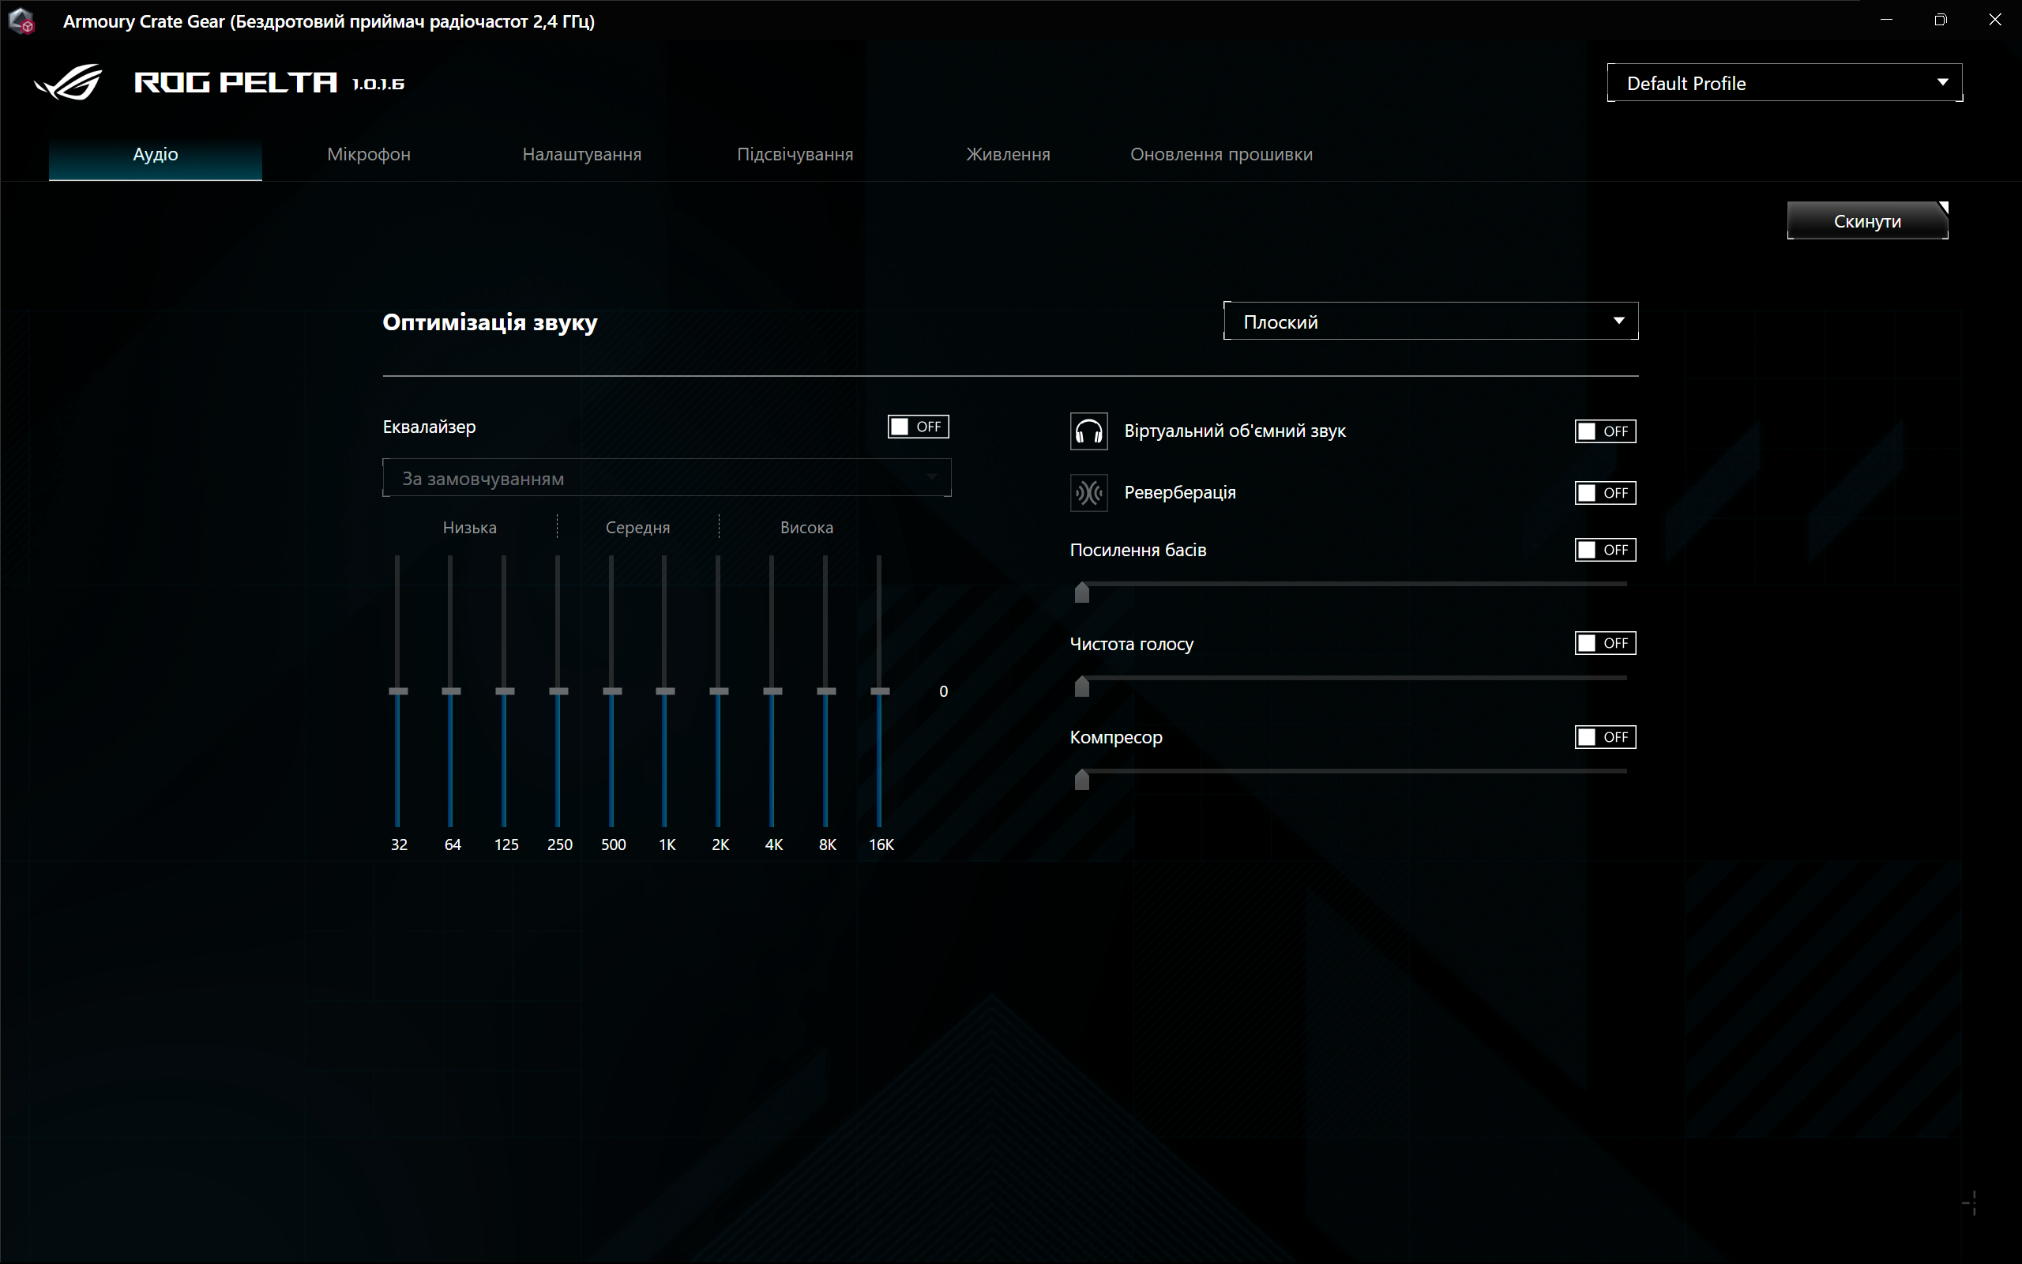2022x1264 pixels.
Task: Click the 1K equalizer slider handle
Action: pyautogui.click(x=665, y=691)
